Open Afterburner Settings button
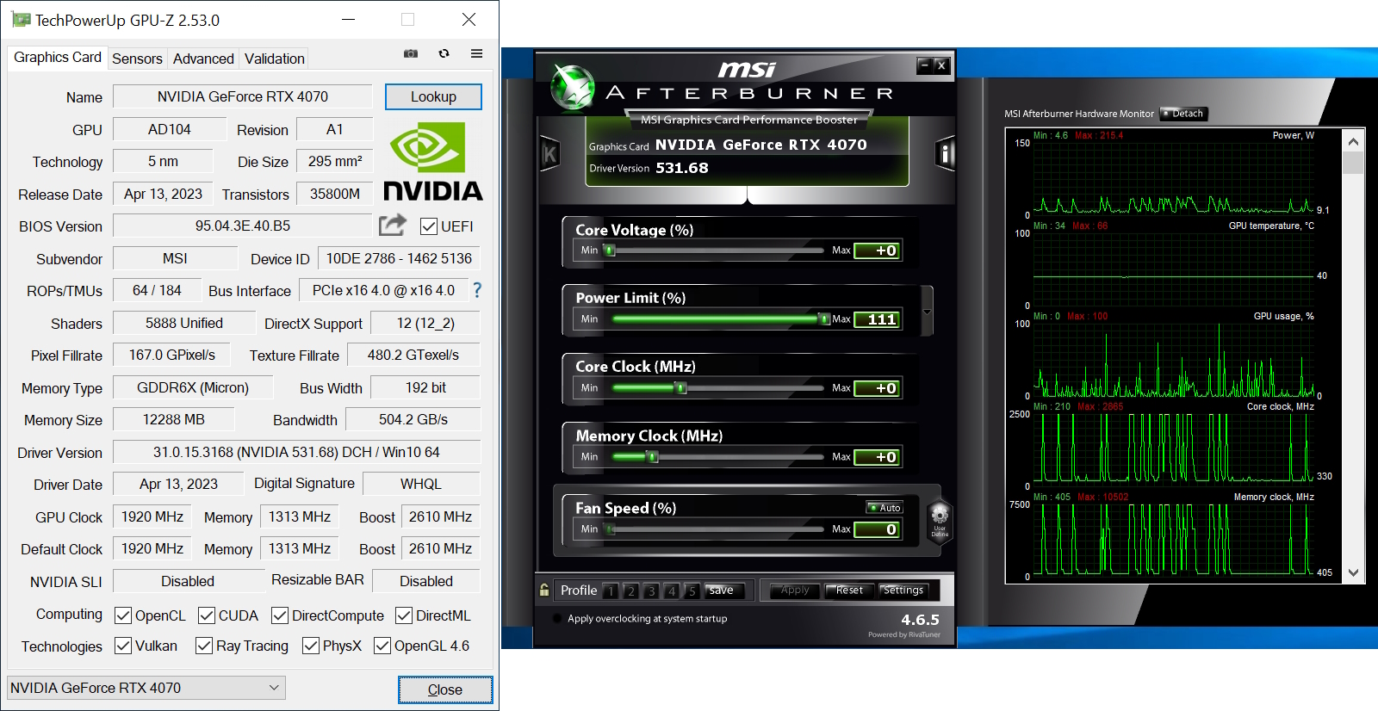 tap(903, 590)
